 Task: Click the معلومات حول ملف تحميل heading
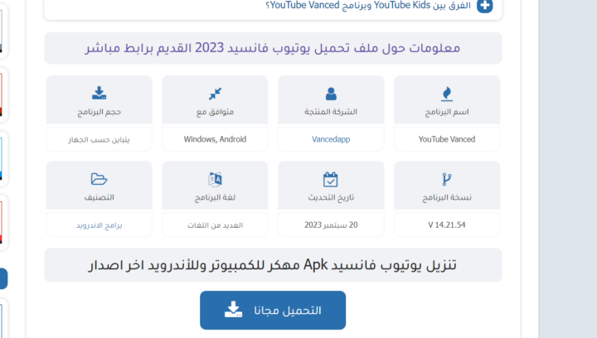point(273,48)
